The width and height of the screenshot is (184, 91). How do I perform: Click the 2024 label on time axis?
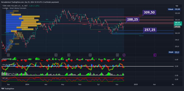pyautogui.click(x=27, y=84)
